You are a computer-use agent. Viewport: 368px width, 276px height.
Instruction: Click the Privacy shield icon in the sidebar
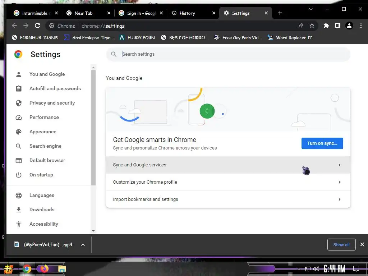tap(19, 103)
